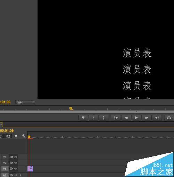Add a marker in the timeline
Screen dimensions: 174x177
16,136
